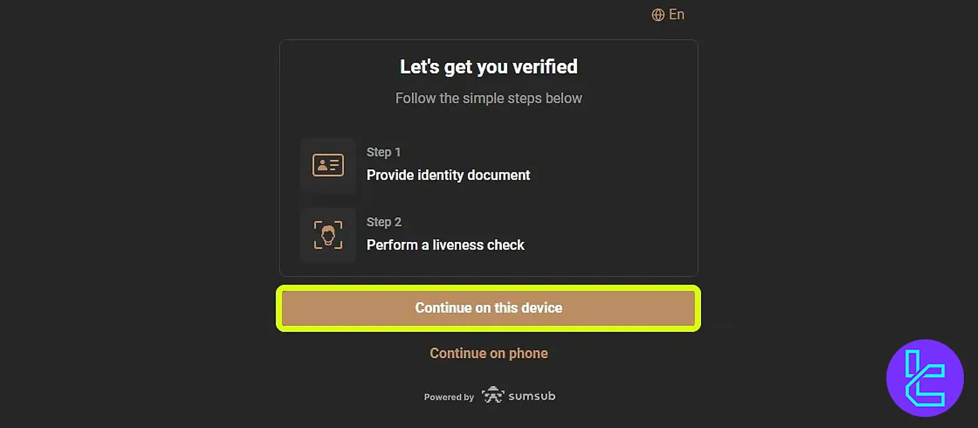
Task: Click the identity document card icon
Action: pos(328,165)
